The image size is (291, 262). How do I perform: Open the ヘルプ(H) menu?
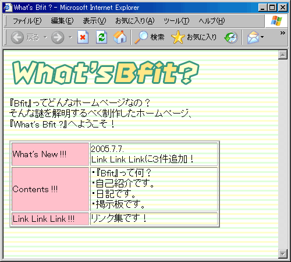click(212, 21)
